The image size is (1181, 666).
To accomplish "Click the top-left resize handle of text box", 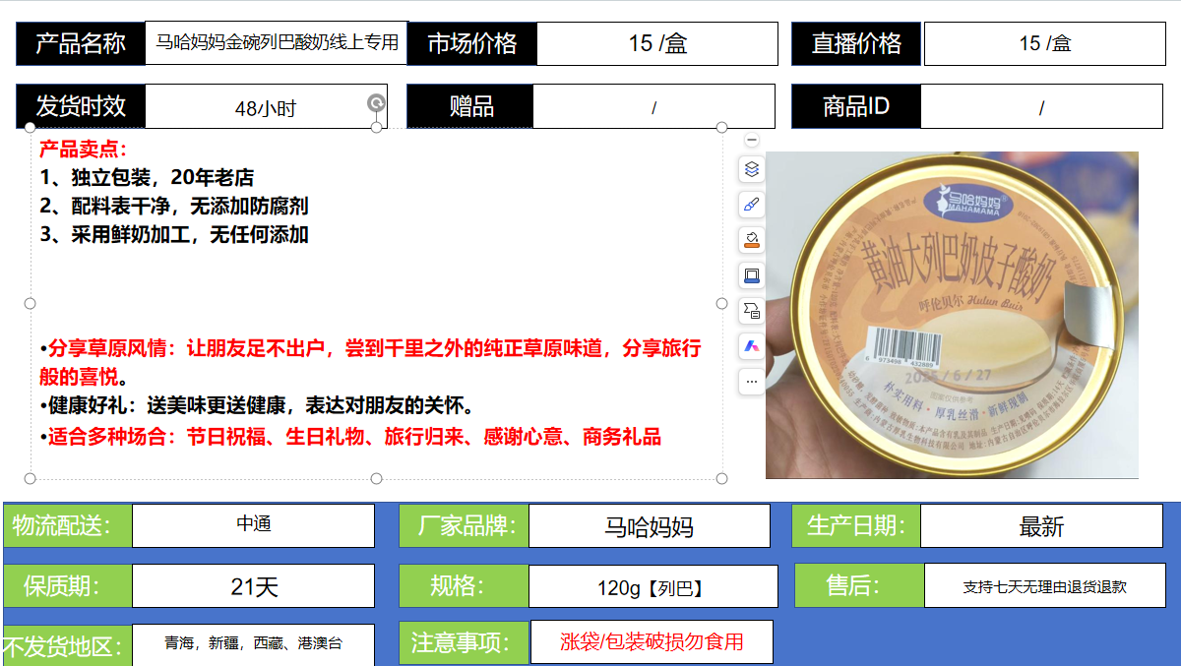I will pyautogui.click(x=31, y=128).
